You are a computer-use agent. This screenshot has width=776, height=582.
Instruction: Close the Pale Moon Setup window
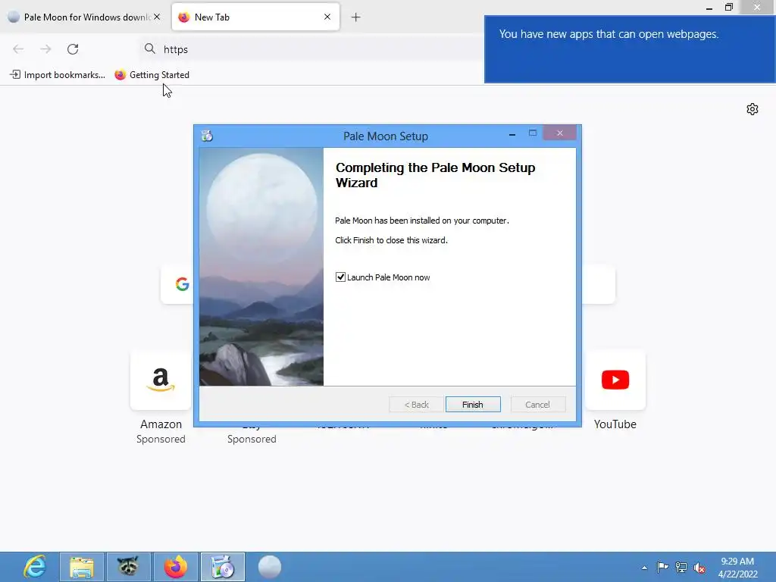pyautogui.click(x=560, y=133)
